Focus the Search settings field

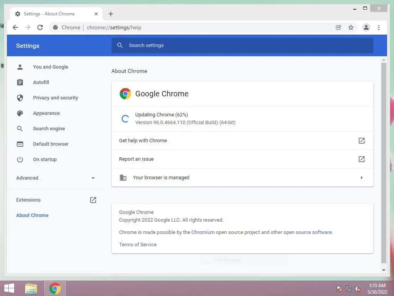pyautogui.click(x=242, y=45)
